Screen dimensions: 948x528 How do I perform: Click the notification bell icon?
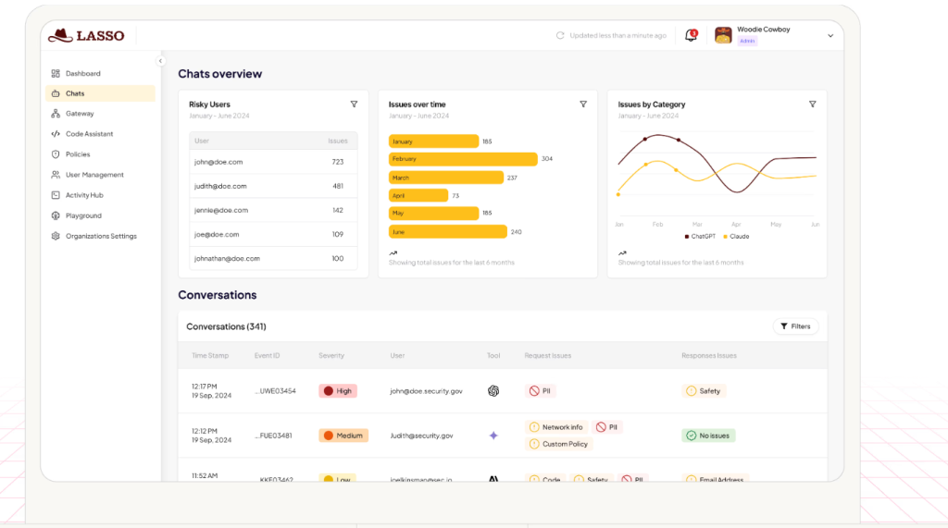pyautogui.click(x=691, y=35)
